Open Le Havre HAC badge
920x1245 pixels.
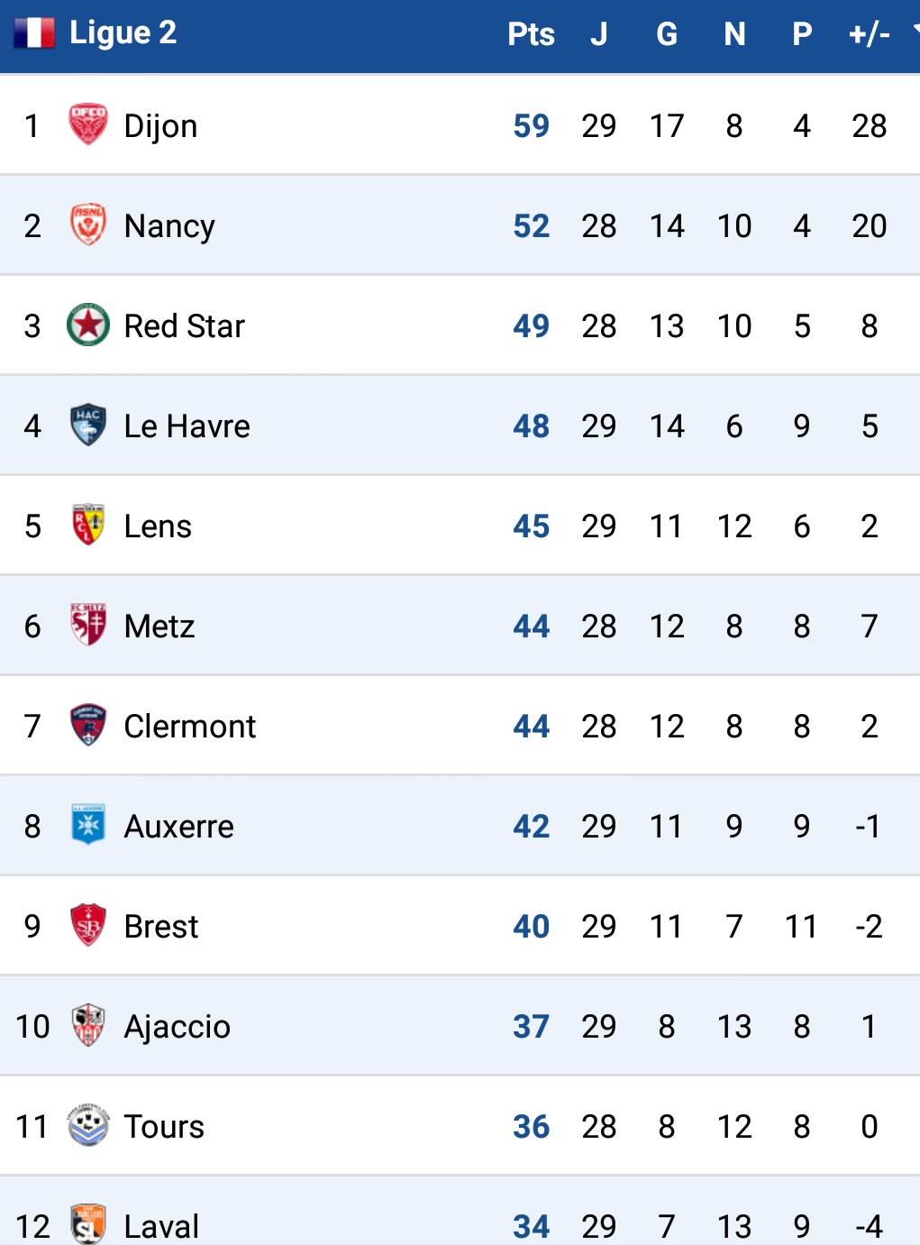point(88,425)
